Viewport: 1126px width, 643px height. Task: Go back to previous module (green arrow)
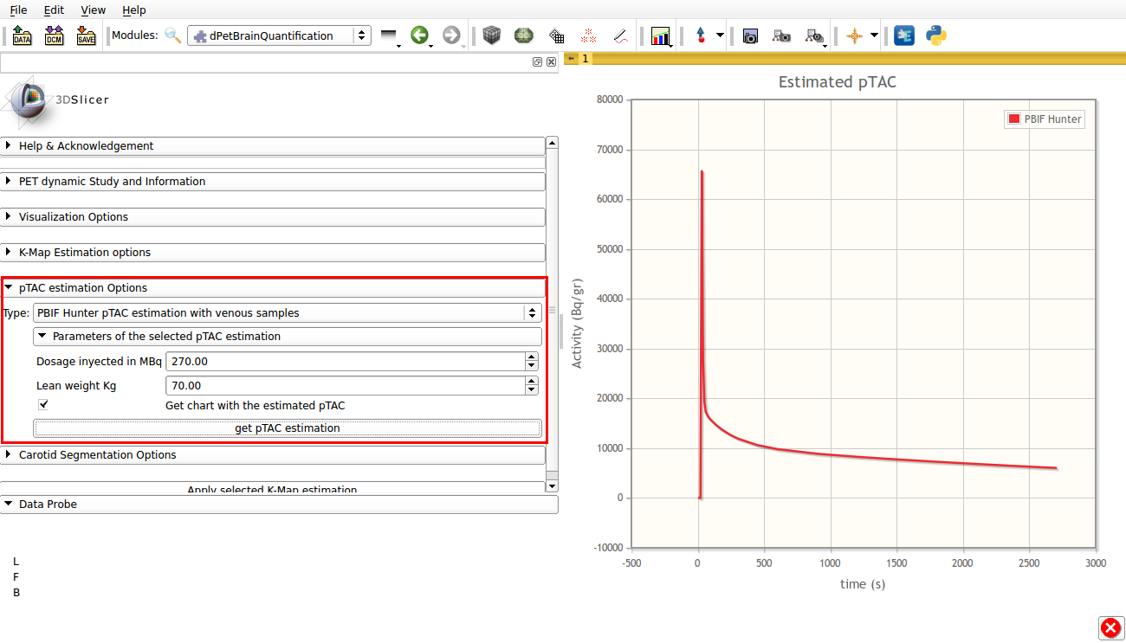click(x=420, y=35)
